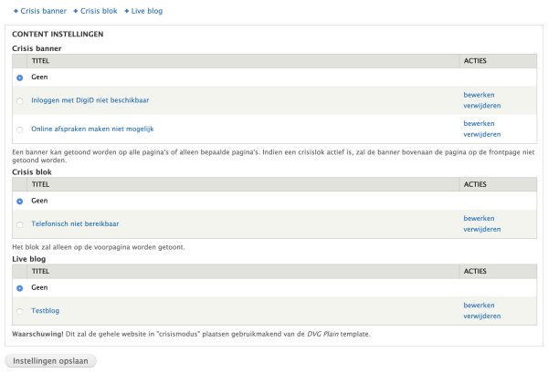The width and height of the screenshot is (548, 373).
Task: Open bewerken link for Testblog
Action: coord(479,306)
